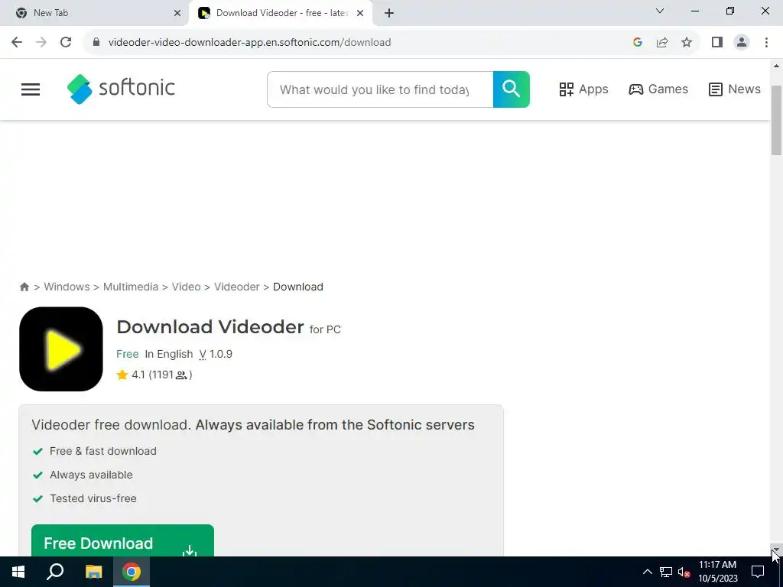783x587 pixels.
Task: Click the network tray icon
Action: 666,572
